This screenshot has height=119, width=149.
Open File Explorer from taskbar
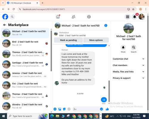[x=58, y=116]
